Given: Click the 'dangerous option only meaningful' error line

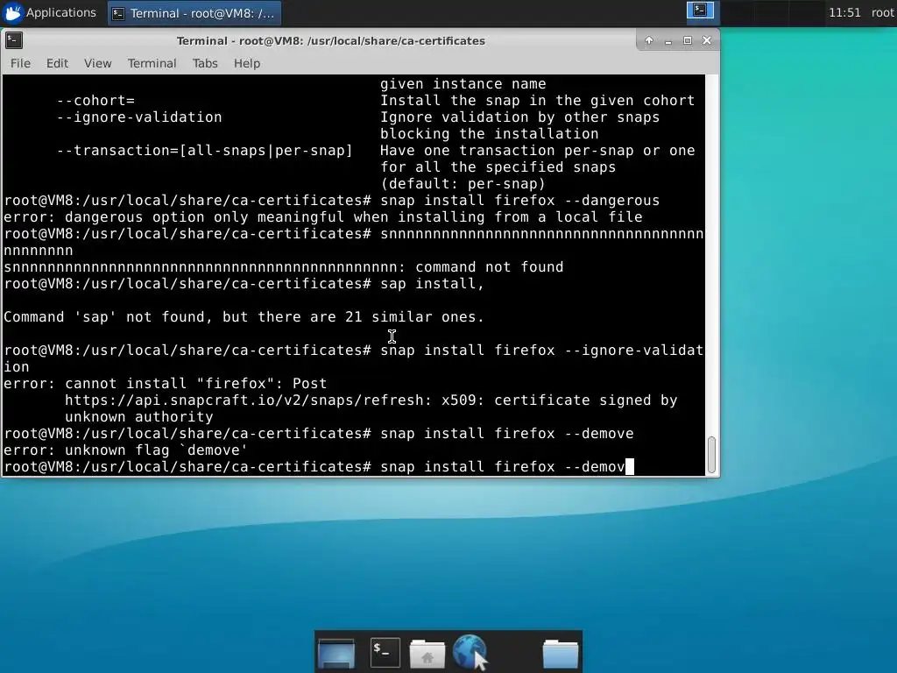Looking at the screenshot, I should (x=323, y=217).
